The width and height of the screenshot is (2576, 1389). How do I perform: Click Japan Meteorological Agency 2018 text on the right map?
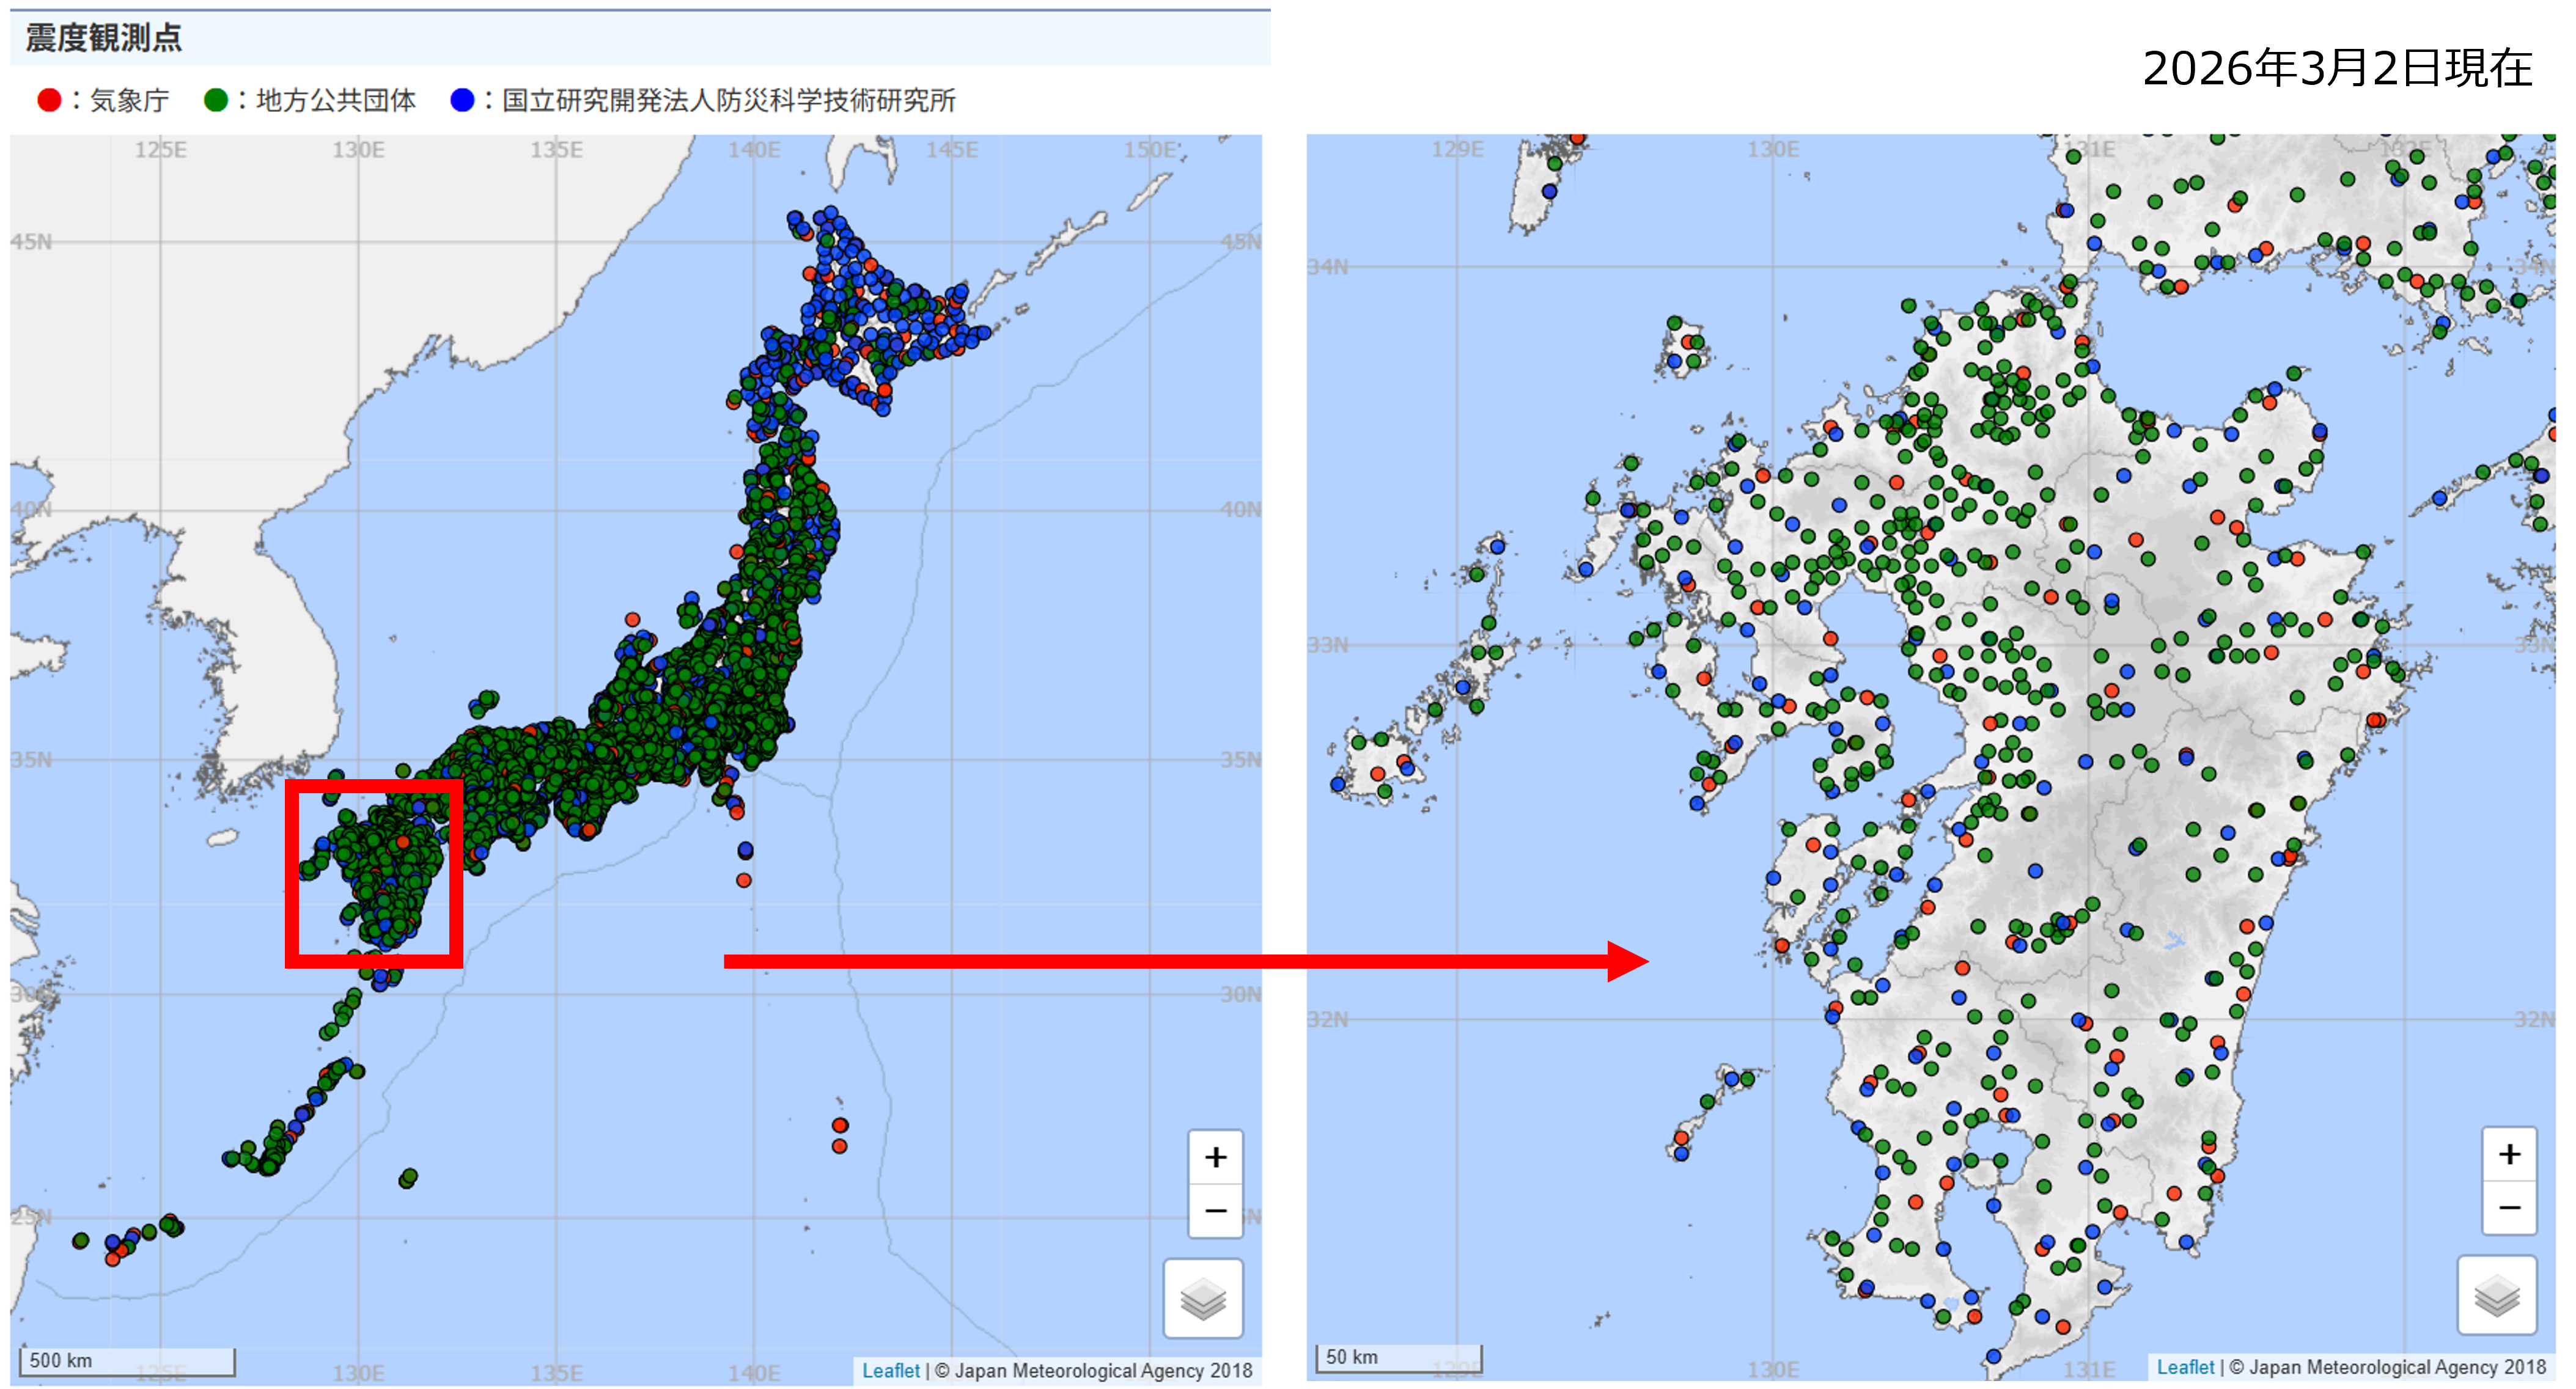(2397, 1367)
